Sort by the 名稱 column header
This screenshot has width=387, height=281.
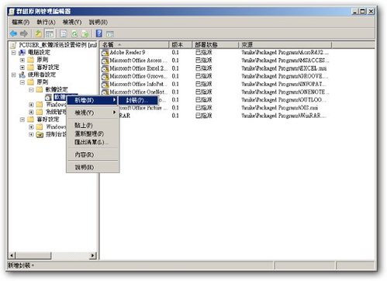pos(134,45)
